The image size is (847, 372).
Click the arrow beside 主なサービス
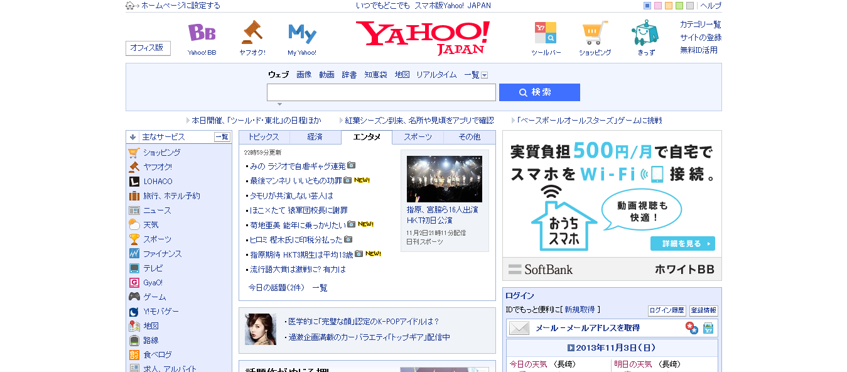coord(133,136)
